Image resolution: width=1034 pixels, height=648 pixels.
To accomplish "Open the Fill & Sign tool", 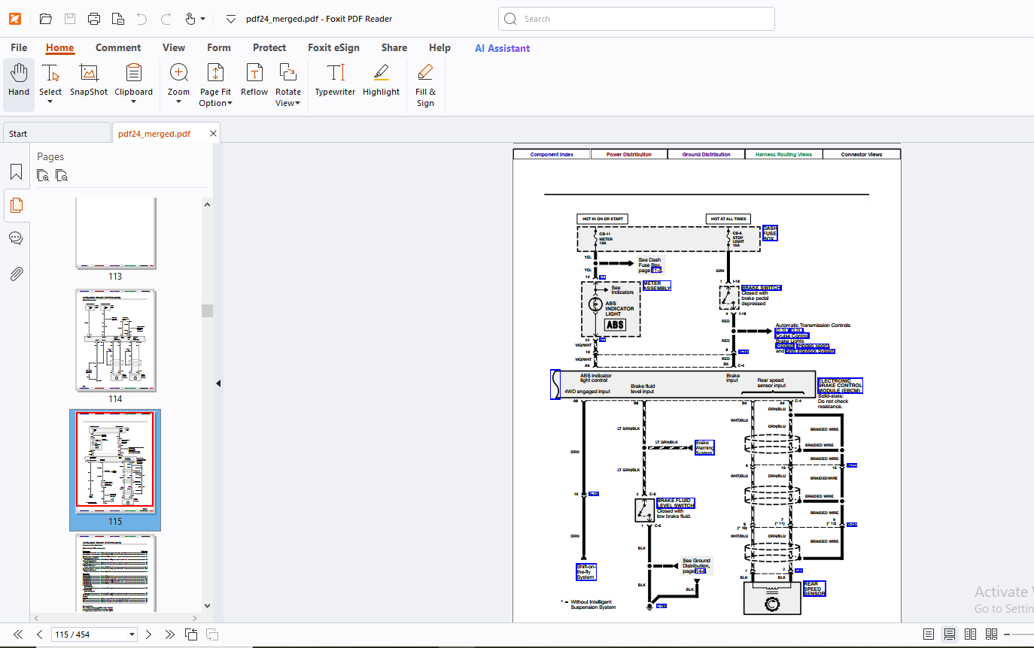I will coord(425,85).
